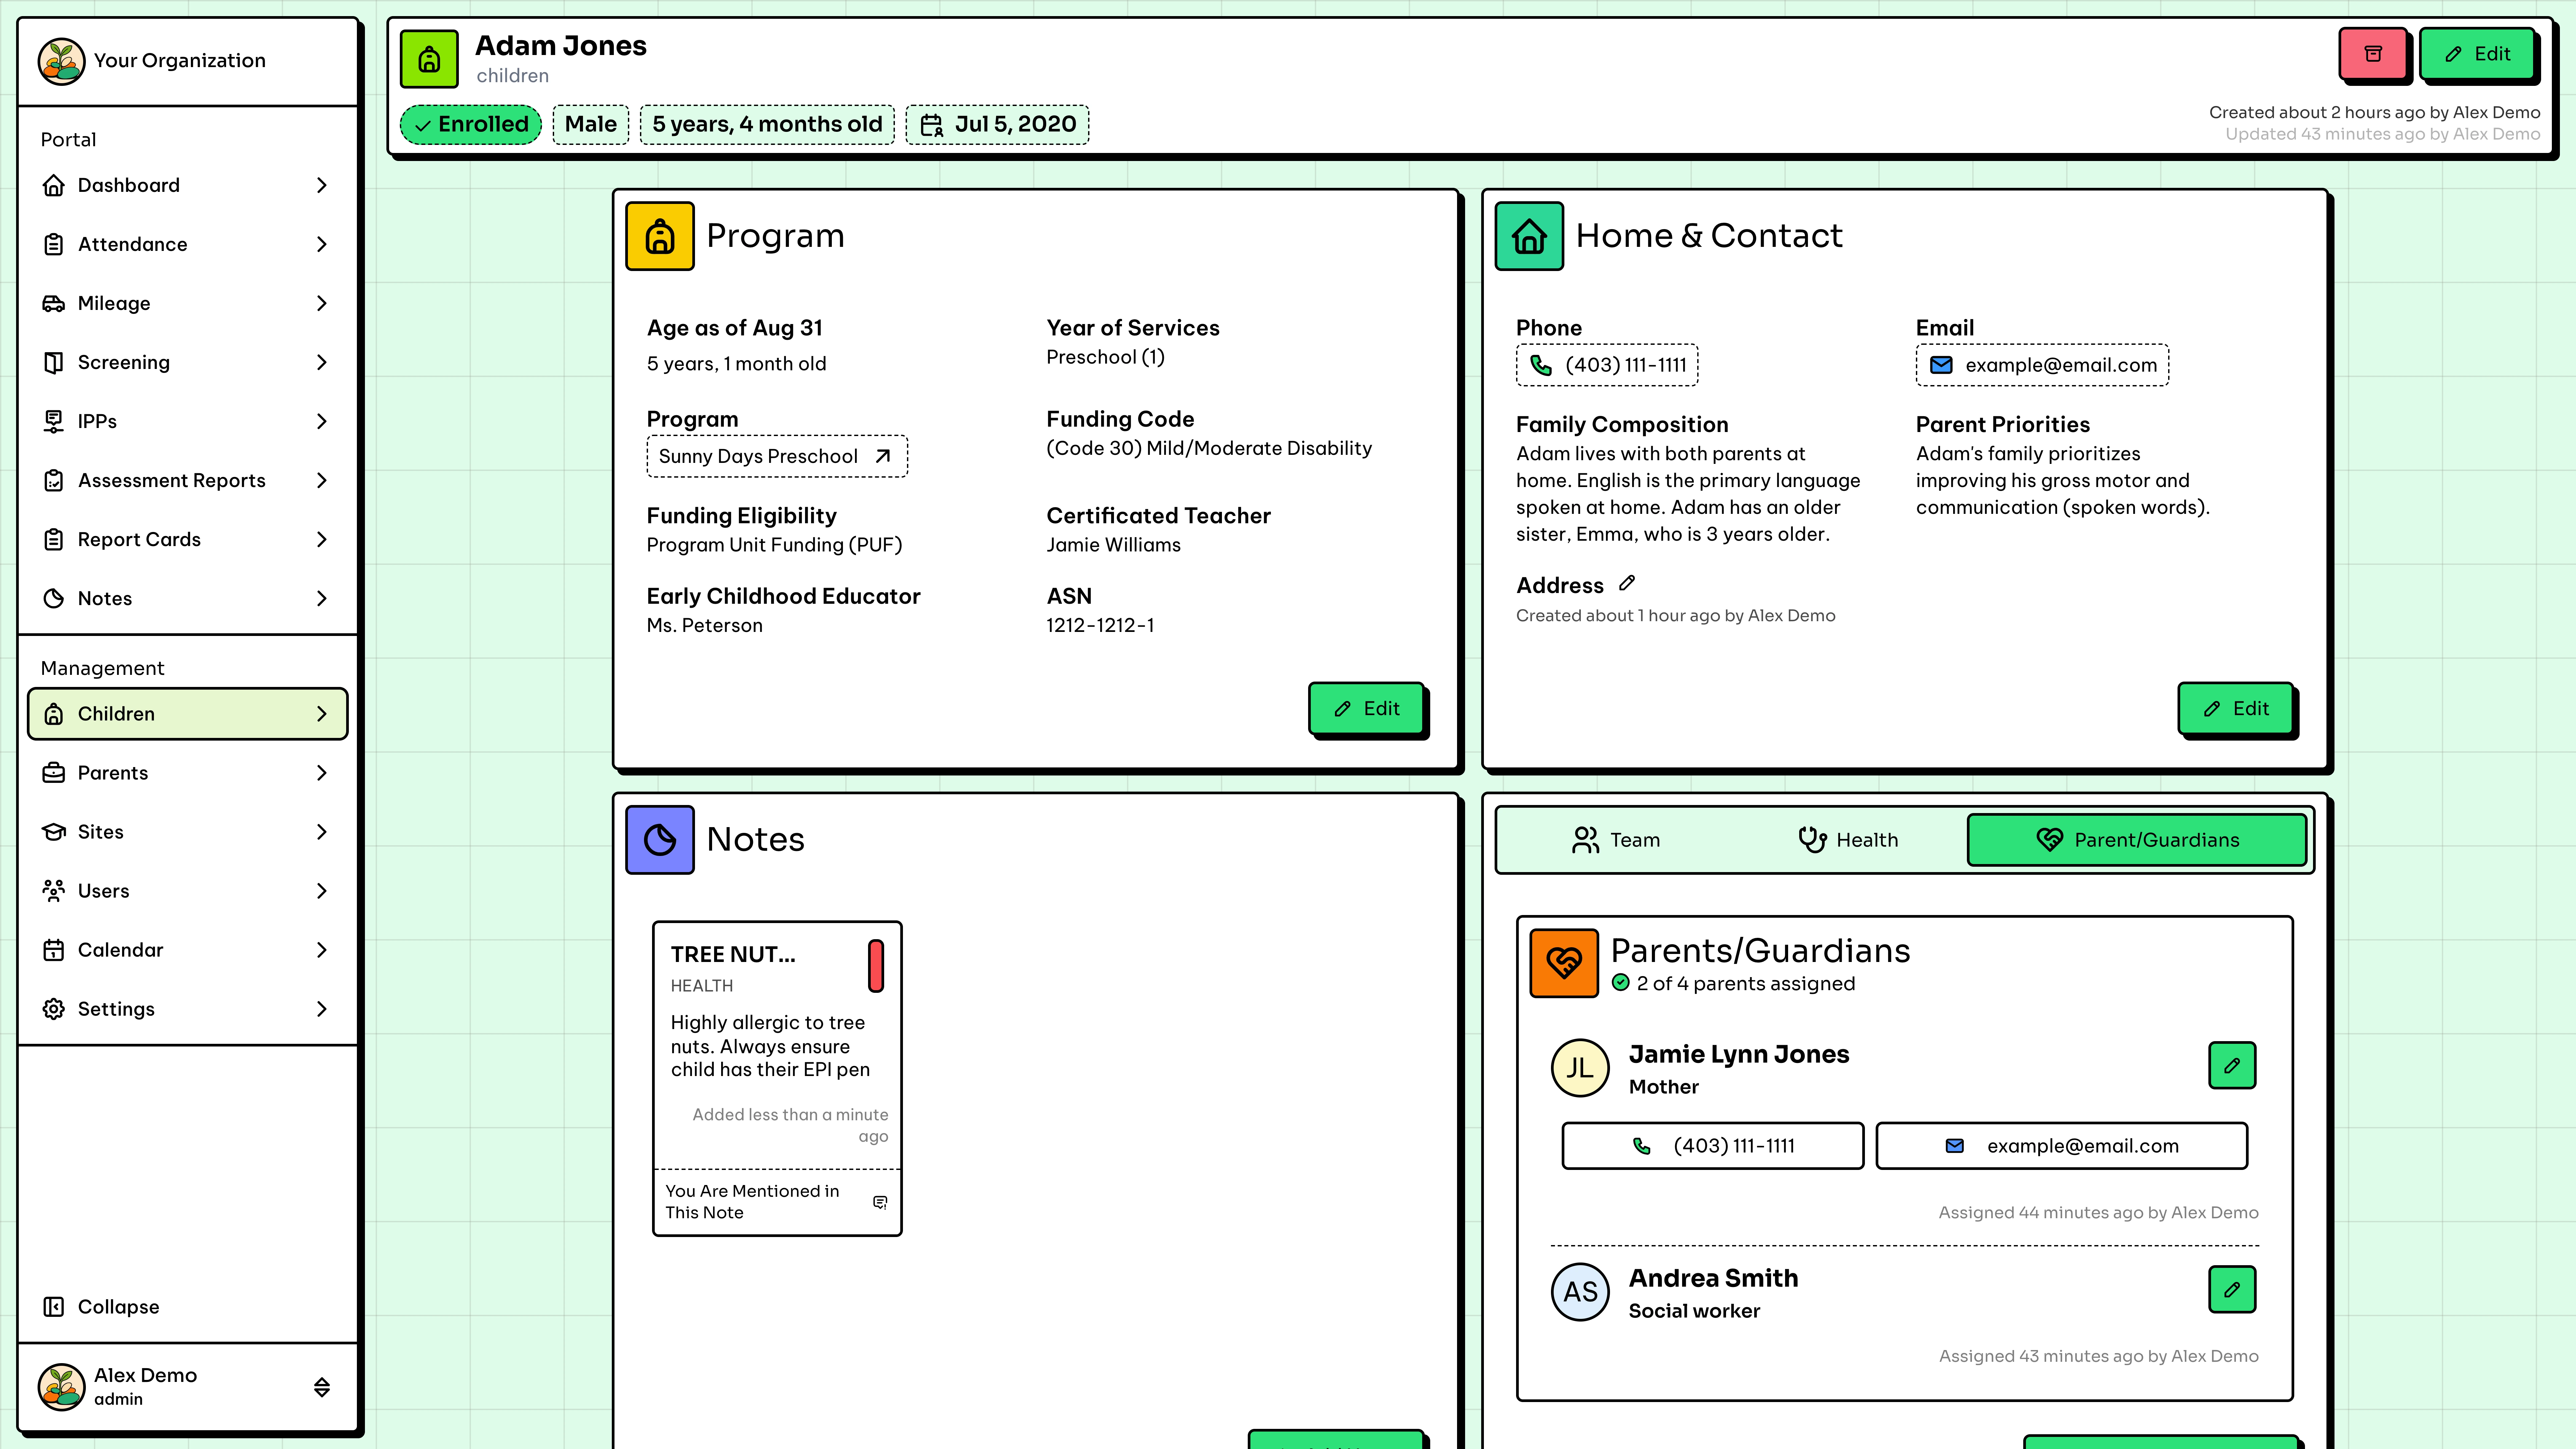Click example@email.com in Home & Contact
The image size is (2576, 1449).
click(x=2042, y=365)
